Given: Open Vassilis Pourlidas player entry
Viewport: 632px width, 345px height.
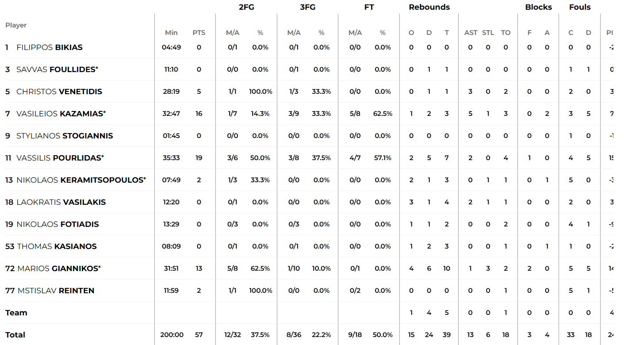Looking at the screenshot, I should coord(59,158).
